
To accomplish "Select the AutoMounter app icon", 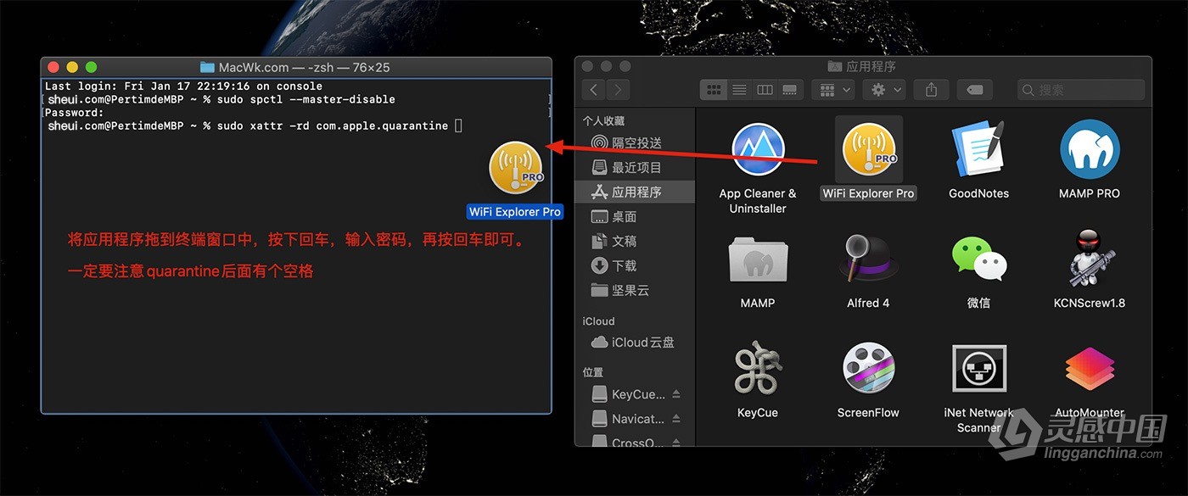I will pyautogui.click(x=1090, y=370).
